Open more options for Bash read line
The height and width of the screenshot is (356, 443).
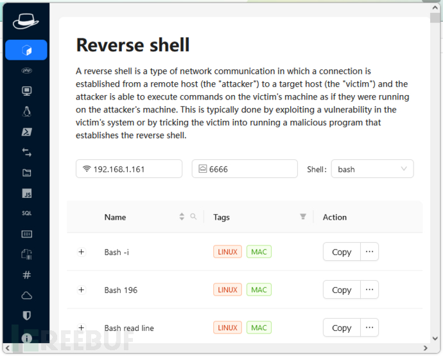(x=369, y=328)
